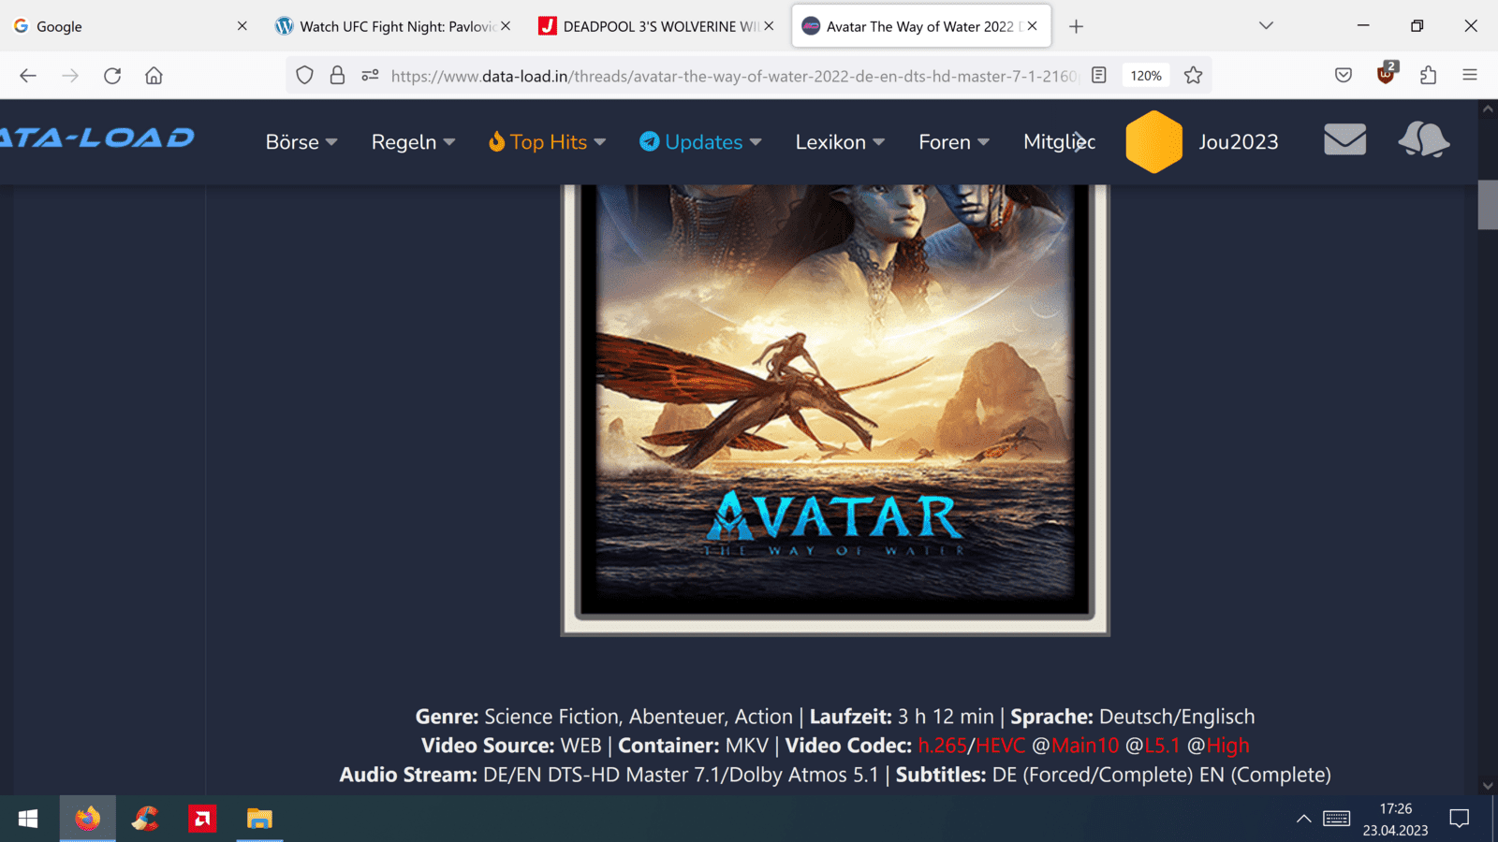Click the 'Audio Stream:' label
The height and width of the screenshot is (842, 1498).
coord(408,775)
